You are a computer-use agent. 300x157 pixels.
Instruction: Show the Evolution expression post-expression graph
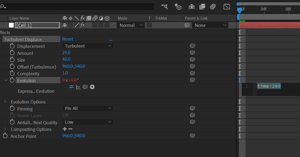(x=78, y=87)
